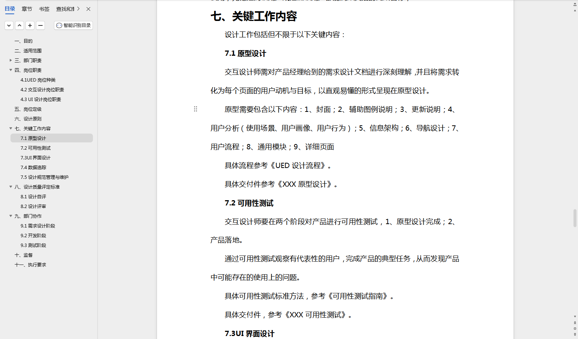Click the scrollbar up arrow
Image resolution: width=578 pixels, height=339 pixels.
tap(575, 10)
